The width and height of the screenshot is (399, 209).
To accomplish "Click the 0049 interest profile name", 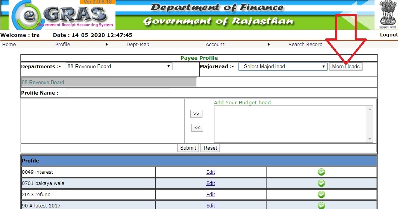I will 37,172.
